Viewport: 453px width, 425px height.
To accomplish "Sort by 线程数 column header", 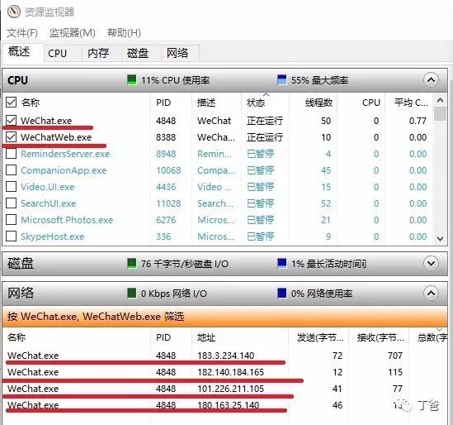I will (x=319, y=103).
